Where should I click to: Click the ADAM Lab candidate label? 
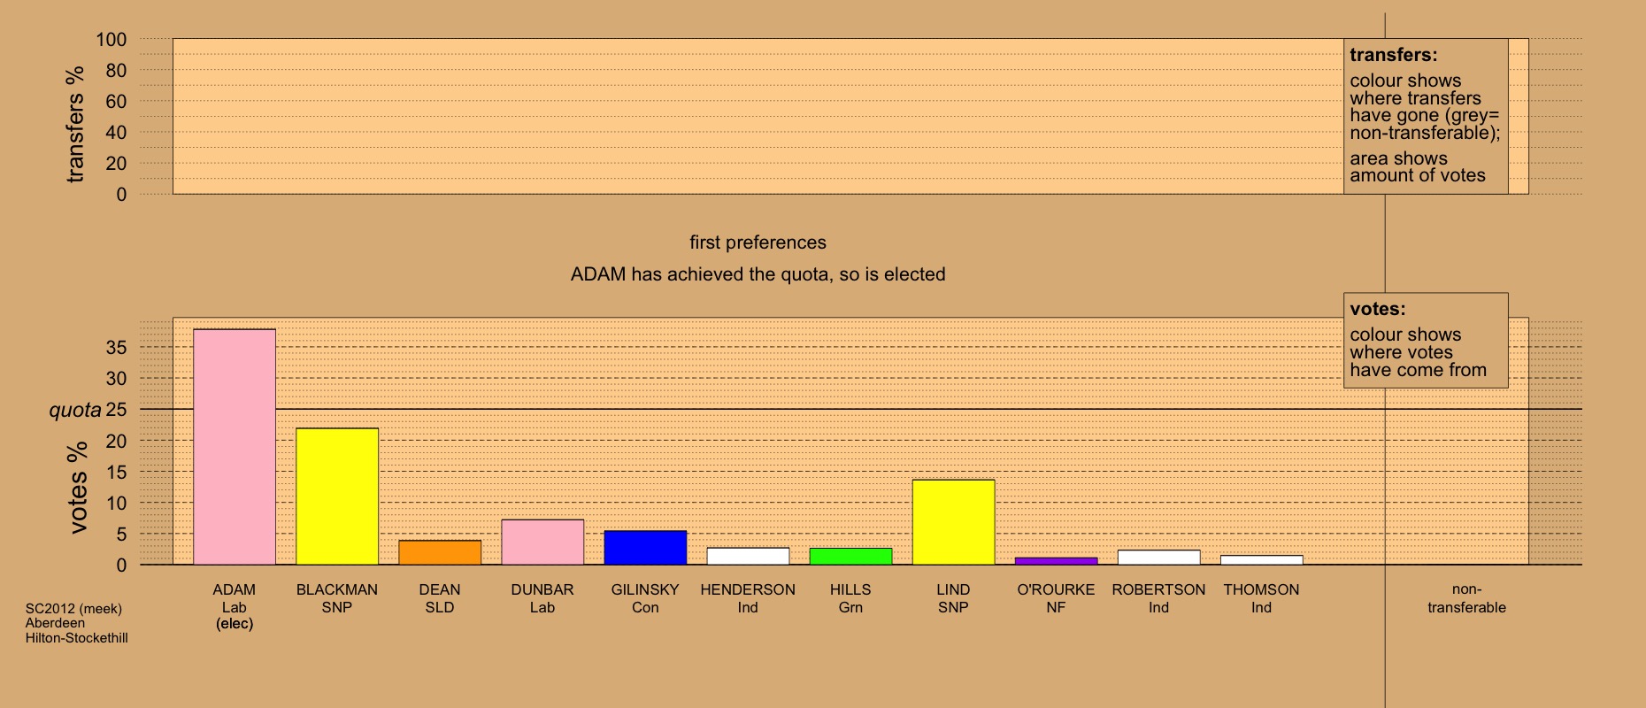tap(235, 606)
